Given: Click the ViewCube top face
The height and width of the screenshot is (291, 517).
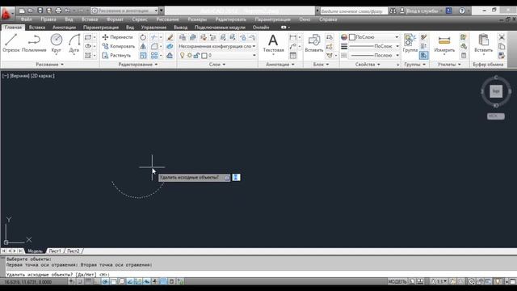Looking at the screenshot, I should point(495,91).
